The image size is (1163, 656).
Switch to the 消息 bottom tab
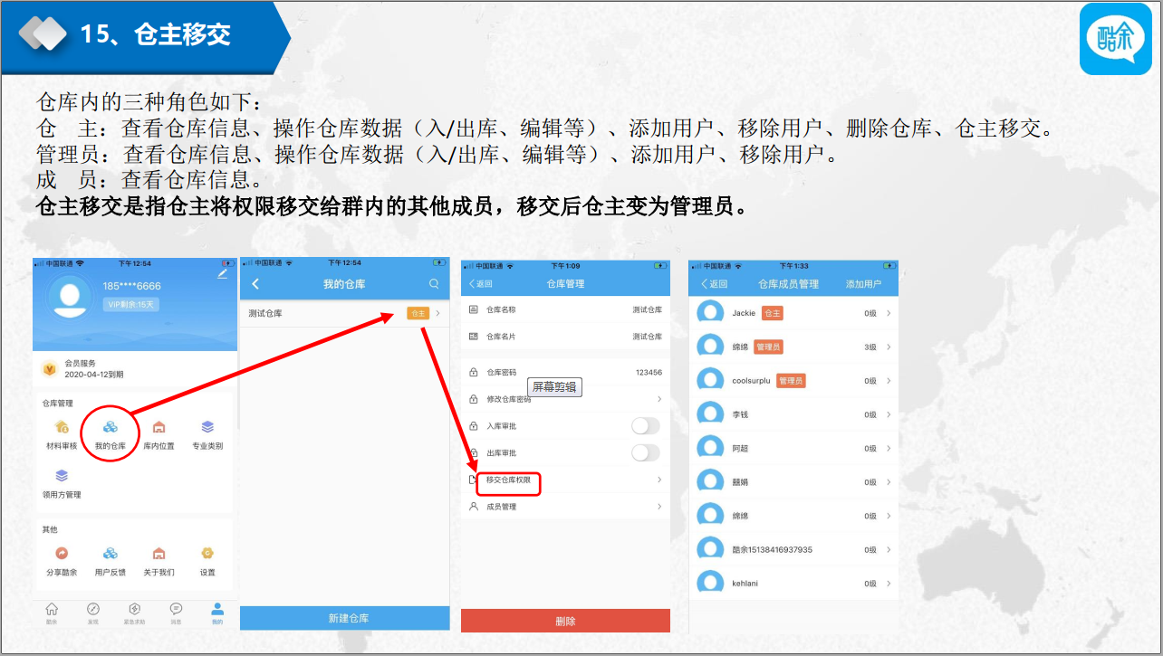coord(176,613)
